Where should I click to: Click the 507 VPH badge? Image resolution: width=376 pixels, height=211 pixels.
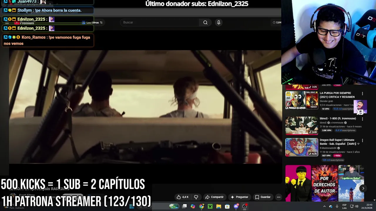(326, 156)
